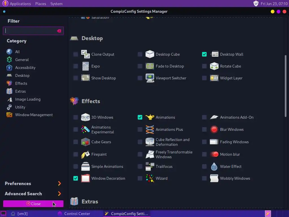289x217 pixels.
Task: Open the Show Desktop plugin icon
Action: (85, 78)
